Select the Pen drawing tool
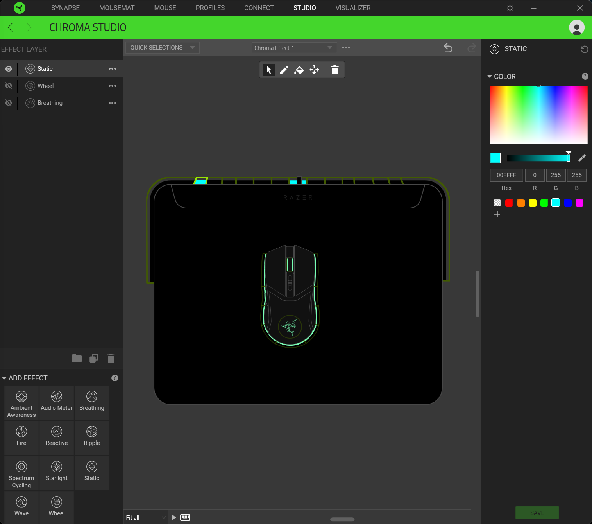The width and height of the screenshot is (592, 524). (284, 70)
